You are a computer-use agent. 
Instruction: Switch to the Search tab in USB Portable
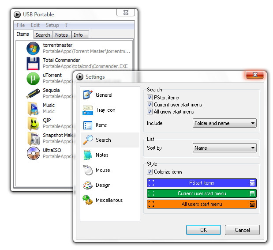[x=43, y=35]
